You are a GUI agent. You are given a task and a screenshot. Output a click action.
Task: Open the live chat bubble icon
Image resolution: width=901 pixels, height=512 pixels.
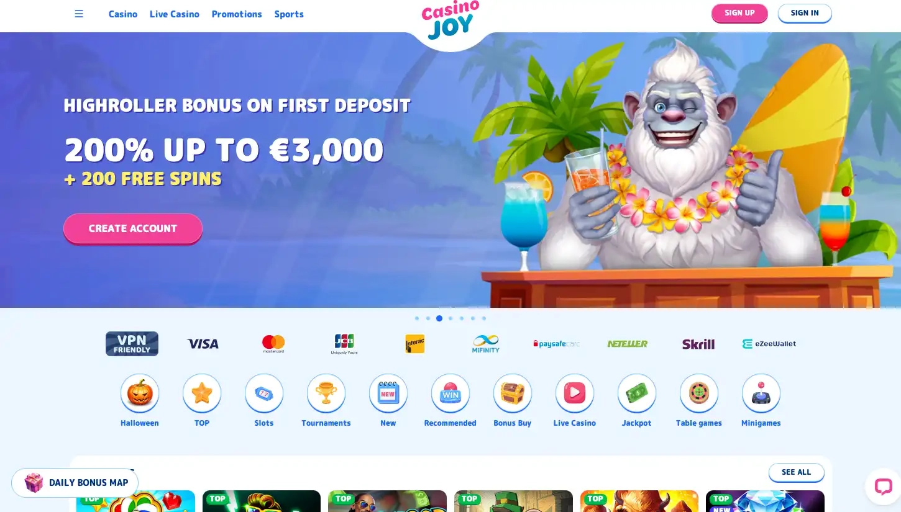tap(883, 486)
